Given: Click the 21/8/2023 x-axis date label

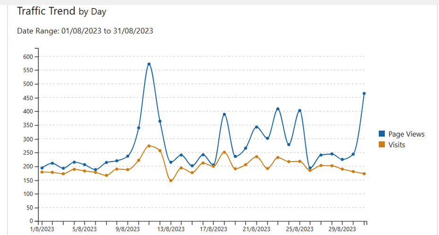Looking at the screenshot, I should 257,230.
